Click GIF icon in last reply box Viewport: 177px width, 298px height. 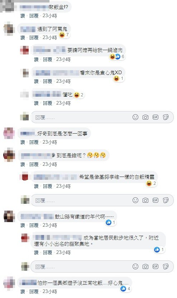(x=156, y=266)
